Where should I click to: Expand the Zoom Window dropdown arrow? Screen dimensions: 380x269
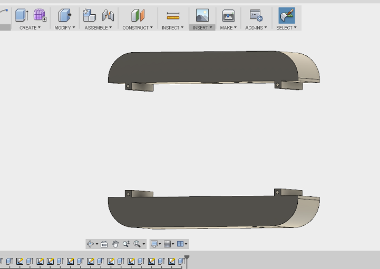pos(144,244)
